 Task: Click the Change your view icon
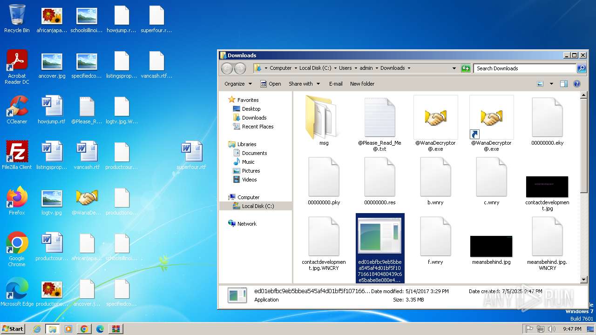click(540, 84)
